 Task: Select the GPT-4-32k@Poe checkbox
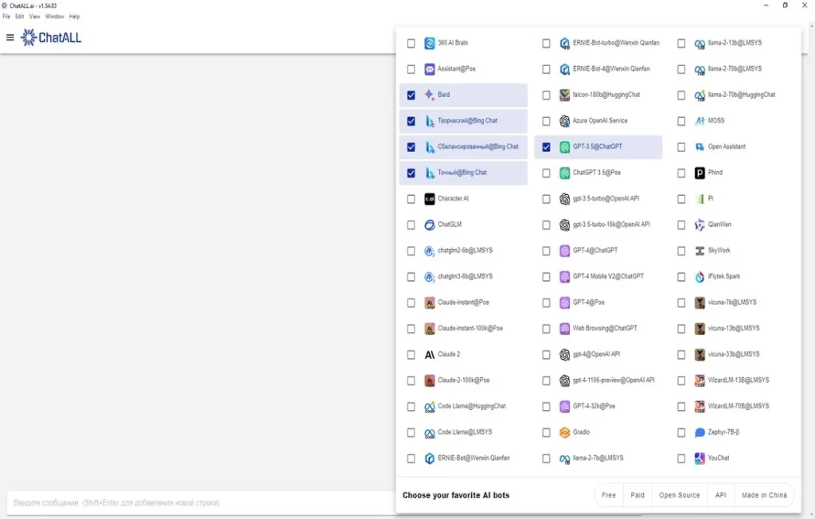(x=546, y=407)
